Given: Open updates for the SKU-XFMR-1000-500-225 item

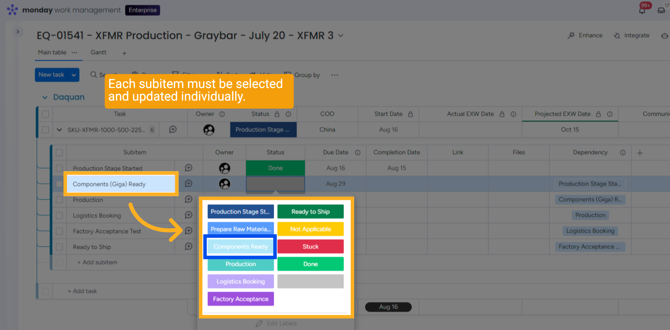Looking at the screenshot, I should pos(173,130).
